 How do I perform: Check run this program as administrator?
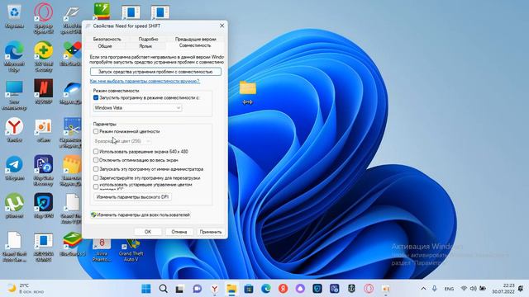click(x=96, y=169)
